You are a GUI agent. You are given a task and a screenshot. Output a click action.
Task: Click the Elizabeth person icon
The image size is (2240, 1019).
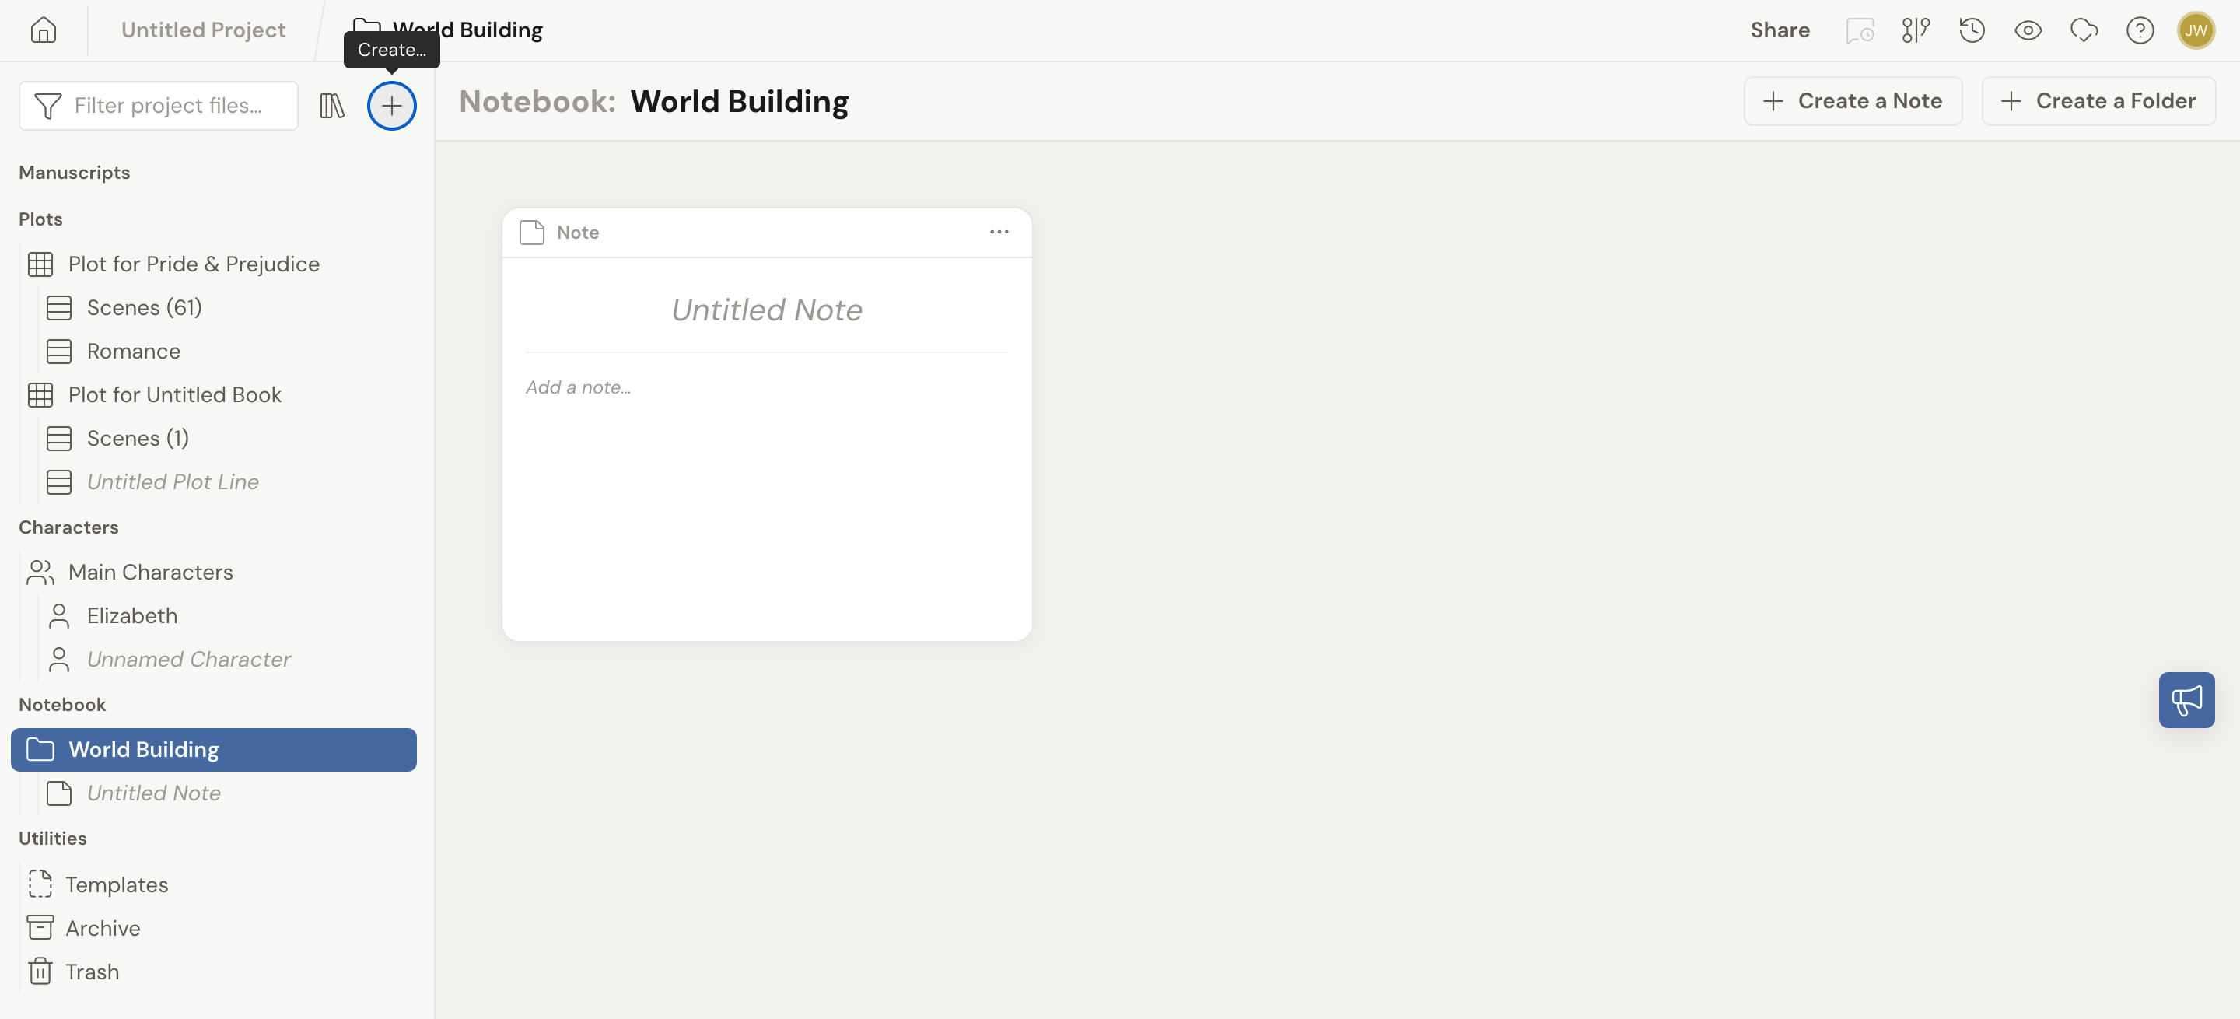(x=58, y=615)
